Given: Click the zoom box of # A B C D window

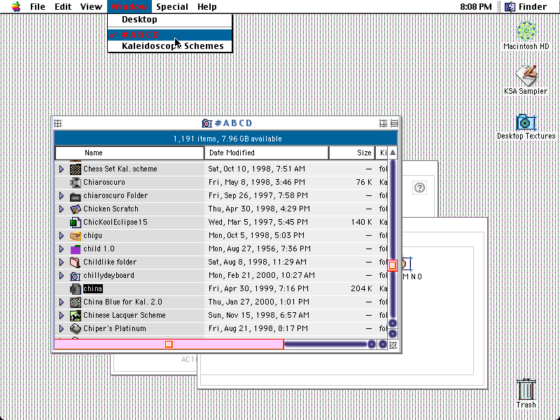Looking at the screenshot, I should tap(383, 124).
